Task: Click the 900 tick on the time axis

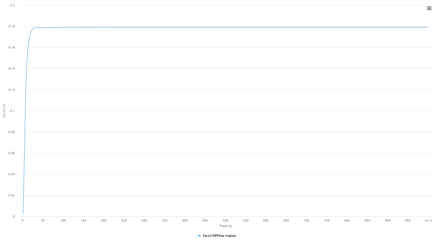Action: 388,220
